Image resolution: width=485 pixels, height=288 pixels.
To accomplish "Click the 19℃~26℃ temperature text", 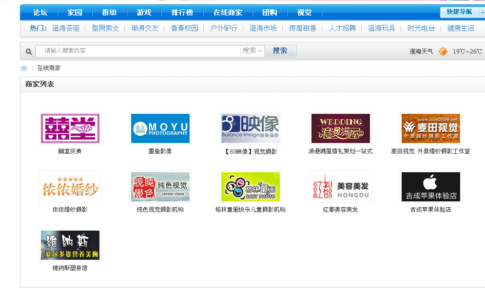I will click(467, 52).
